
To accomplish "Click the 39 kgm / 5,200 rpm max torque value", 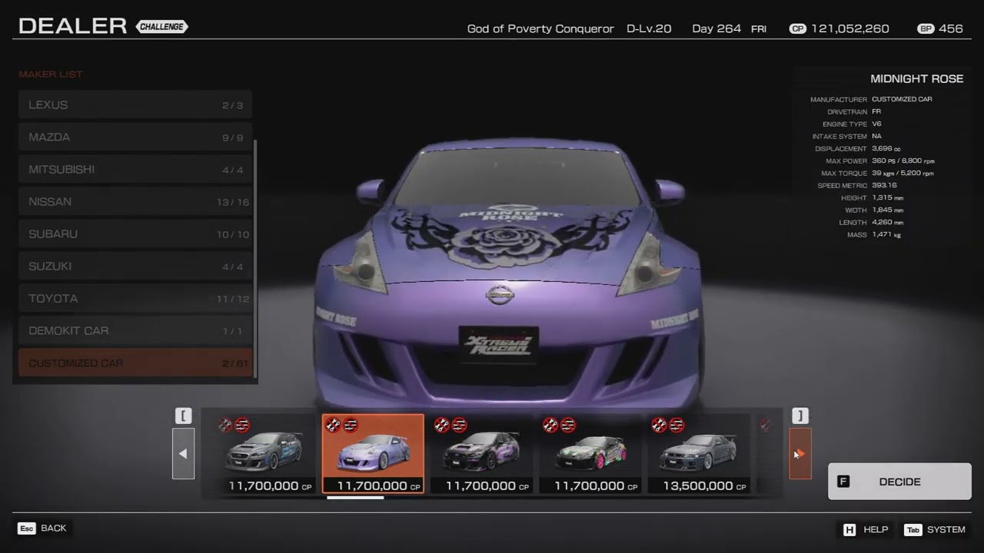I will [903, 174].
